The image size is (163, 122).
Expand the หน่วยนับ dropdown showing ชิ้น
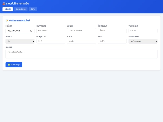20,41
